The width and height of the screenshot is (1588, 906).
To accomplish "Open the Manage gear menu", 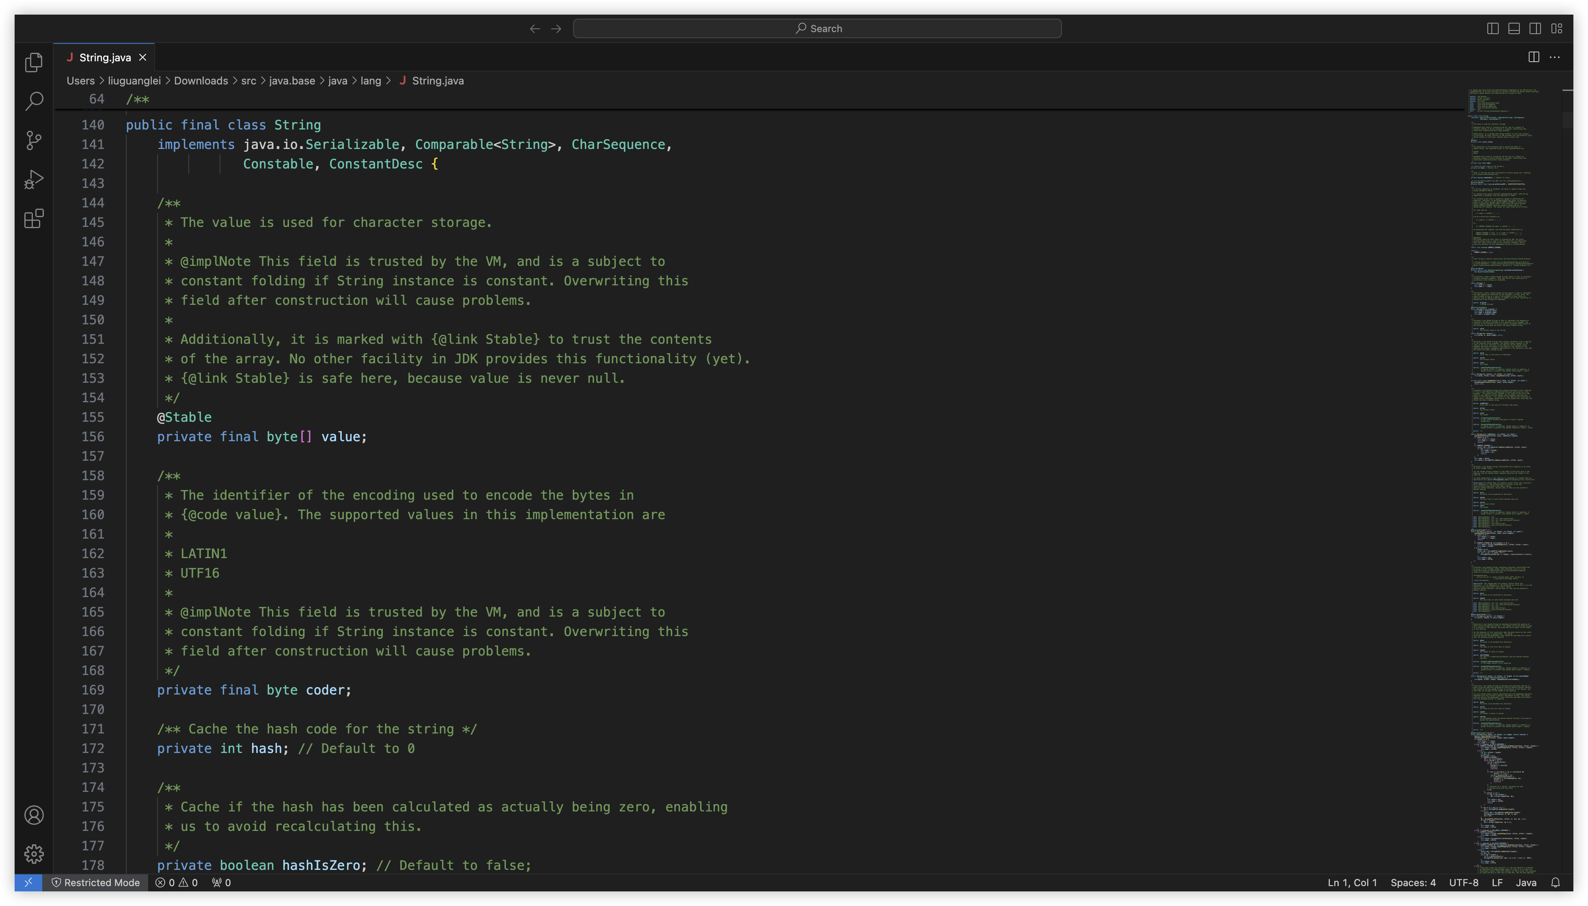I will pos(34,853).
